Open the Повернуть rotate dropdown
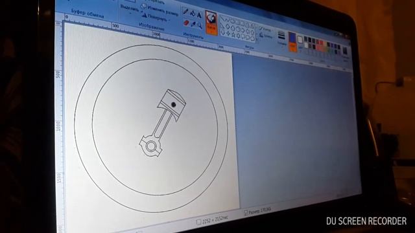This screenshot has width=415, height=233. tap(156, 17)
